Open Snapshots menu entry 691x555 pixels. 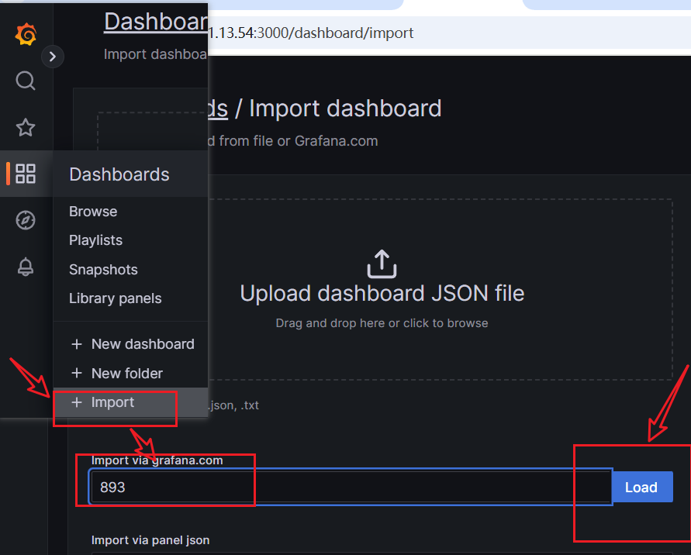point(103,270)
